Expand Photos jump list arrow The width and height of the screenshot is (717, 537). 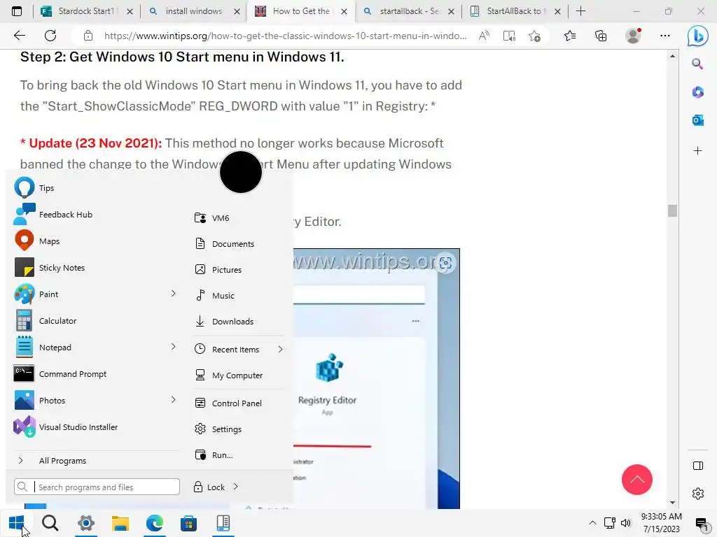(x=174, y=400)
